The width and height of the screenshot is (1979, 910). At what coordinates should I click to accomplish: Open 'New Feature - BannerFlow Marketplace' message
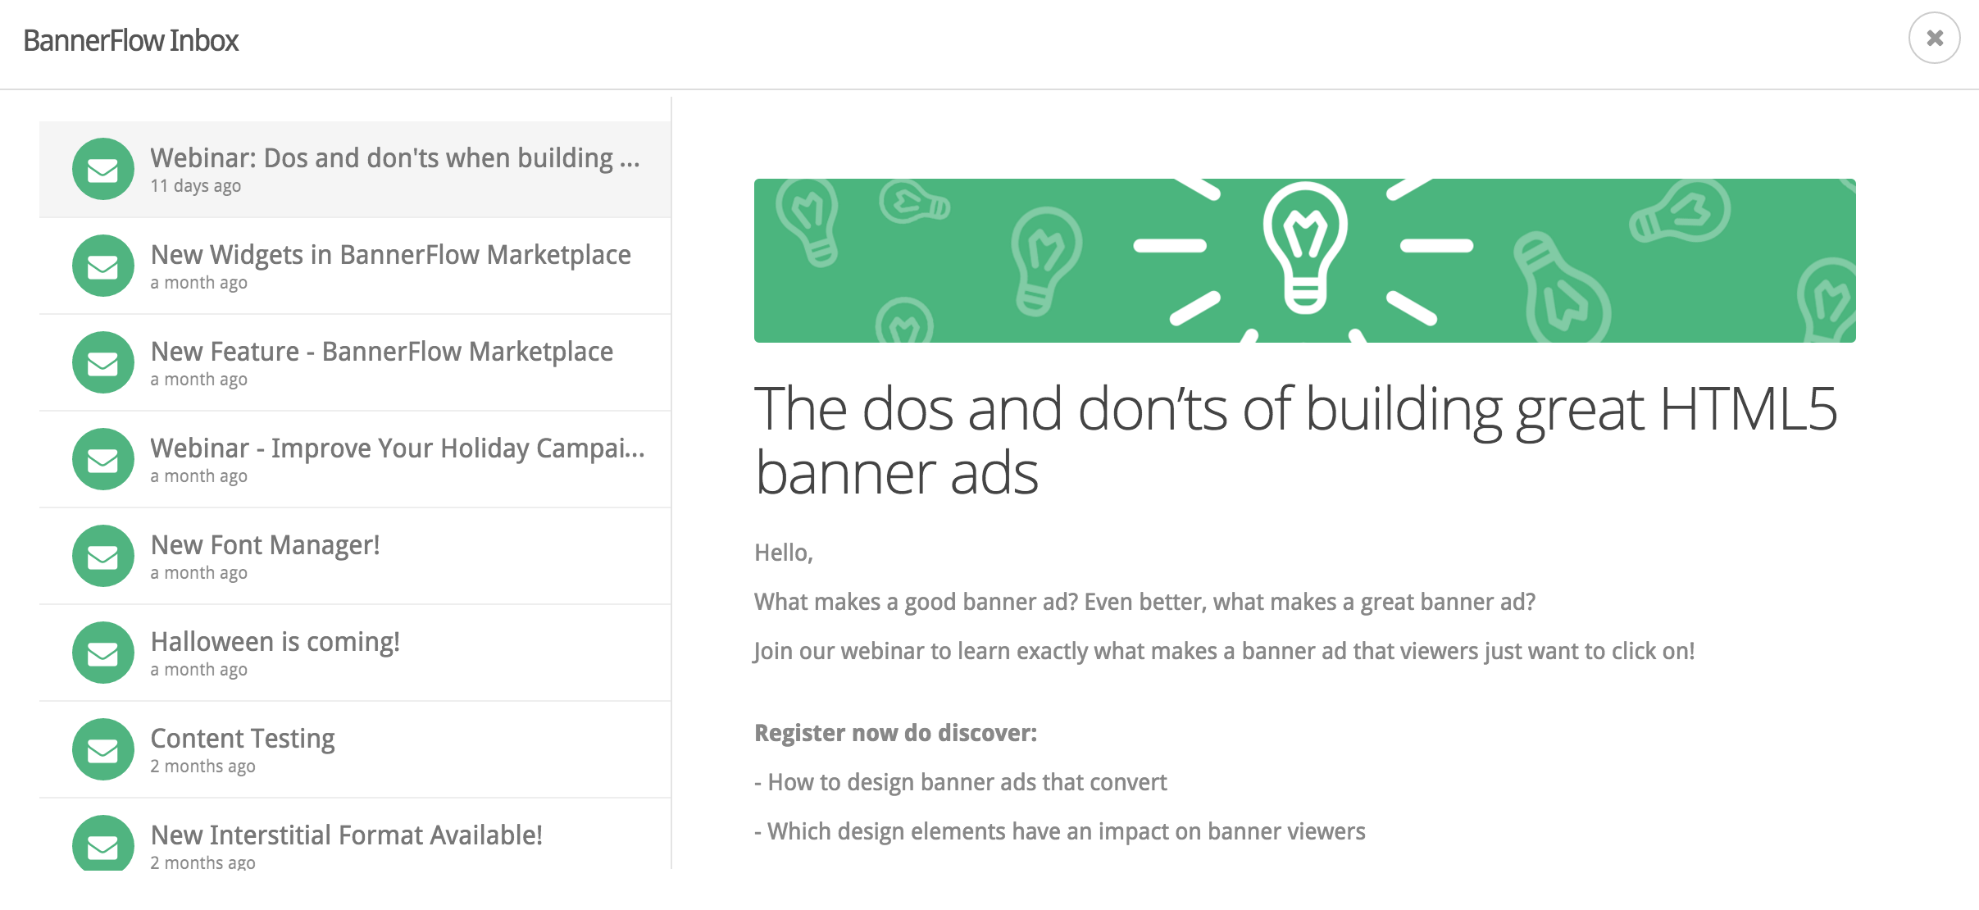(x=355, y=363)
